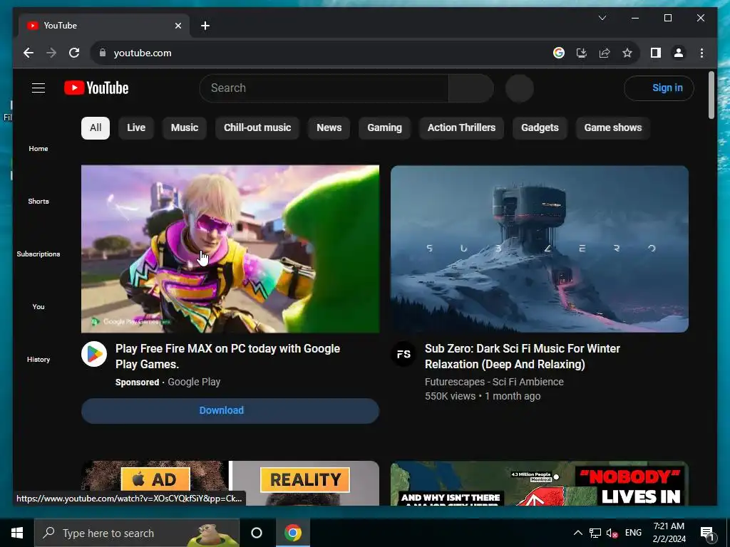This screenshot has height=547, width=730.
Task: Click the install app icon in address bar
Action: coord(582,53)
